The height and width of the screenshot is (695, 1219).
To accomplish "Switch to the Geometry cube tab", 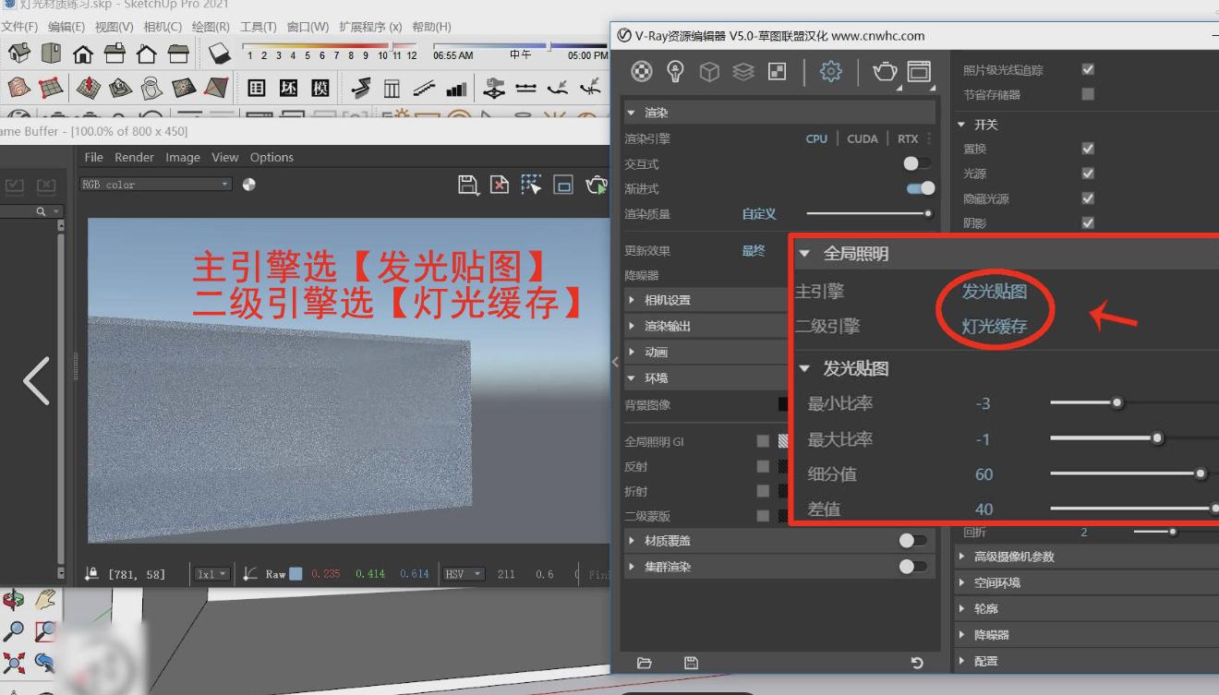I will click(709, 72).
